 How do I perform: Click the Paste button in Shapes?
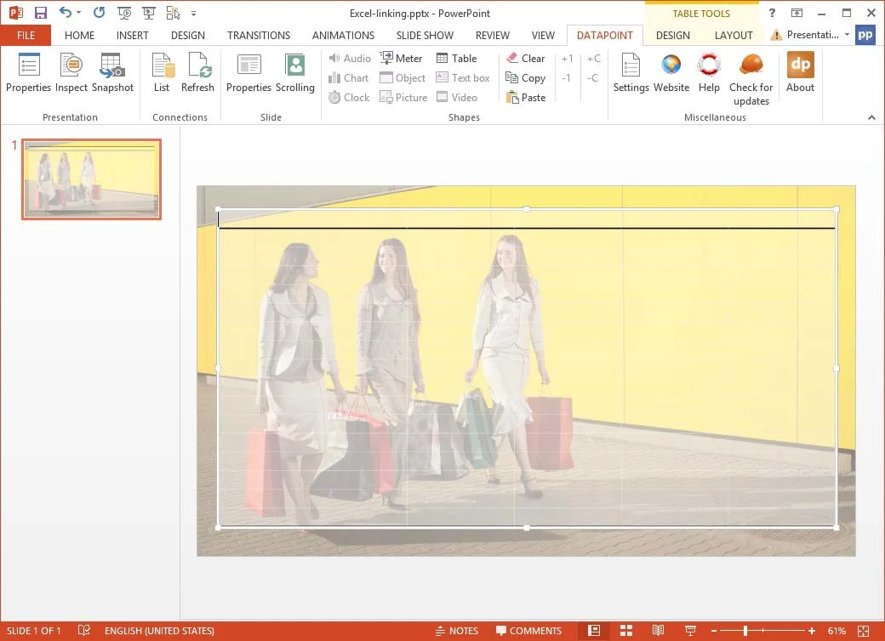(526, 98)
